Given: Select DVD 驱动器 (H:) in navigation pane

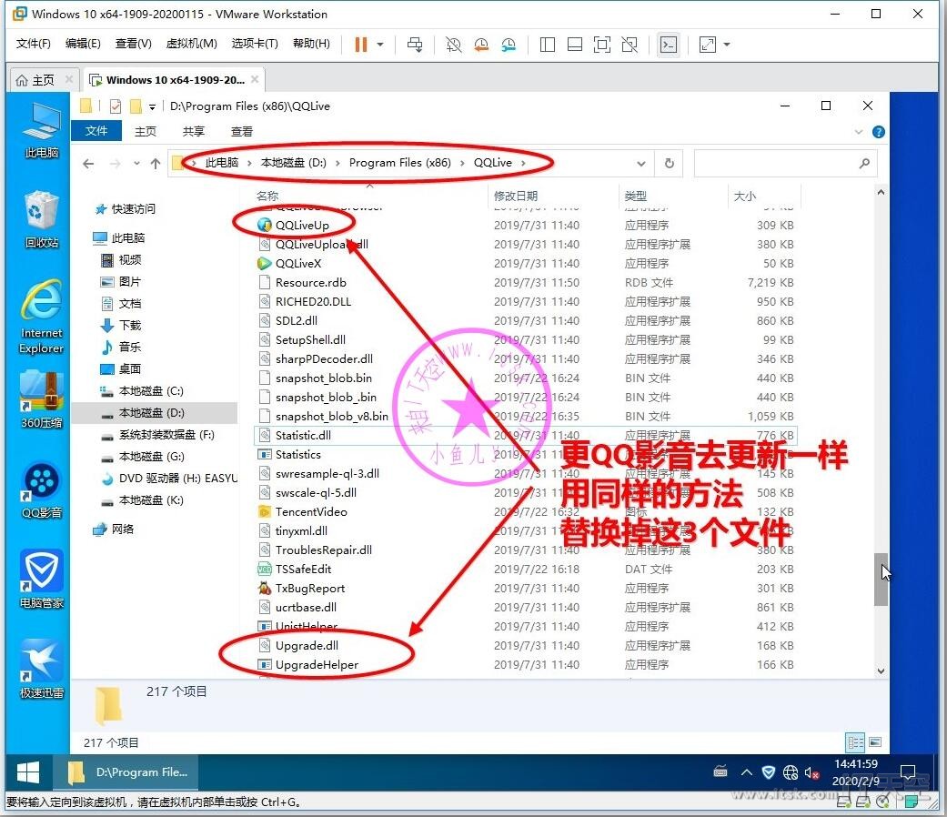Looking at the screenshot, I should coord(169,479).
